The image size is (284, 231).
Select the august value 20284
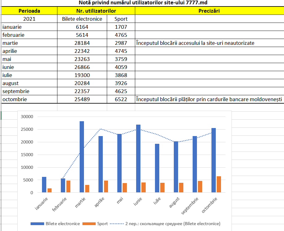82,83
